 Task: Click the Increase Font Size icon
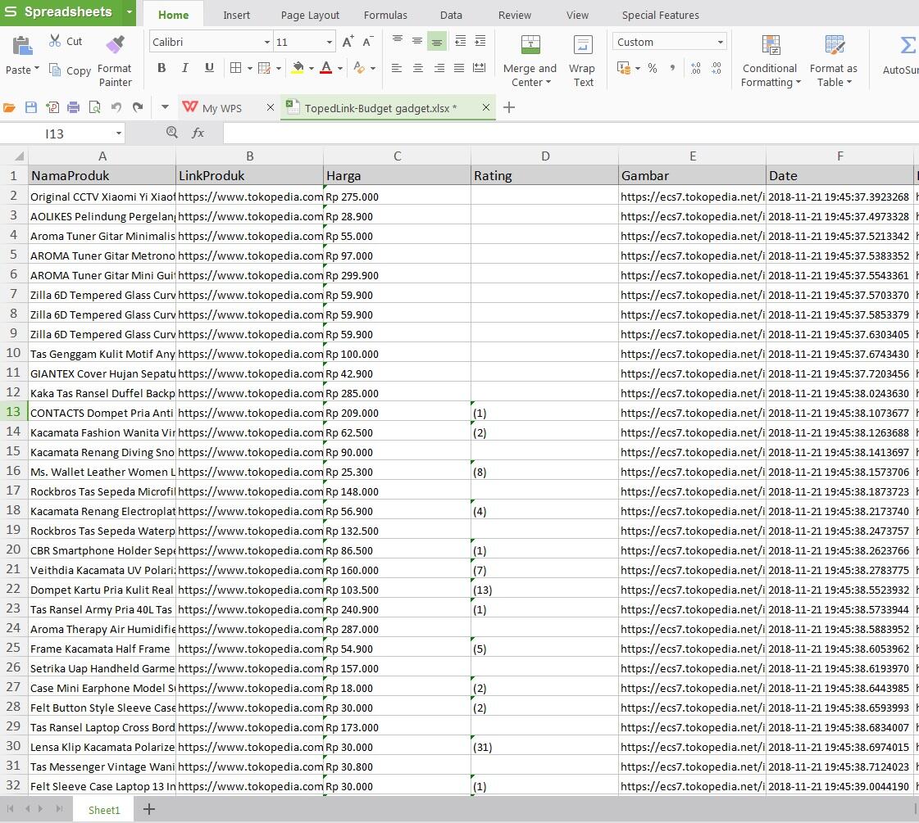pyautogui.click(x=348, y=42)
